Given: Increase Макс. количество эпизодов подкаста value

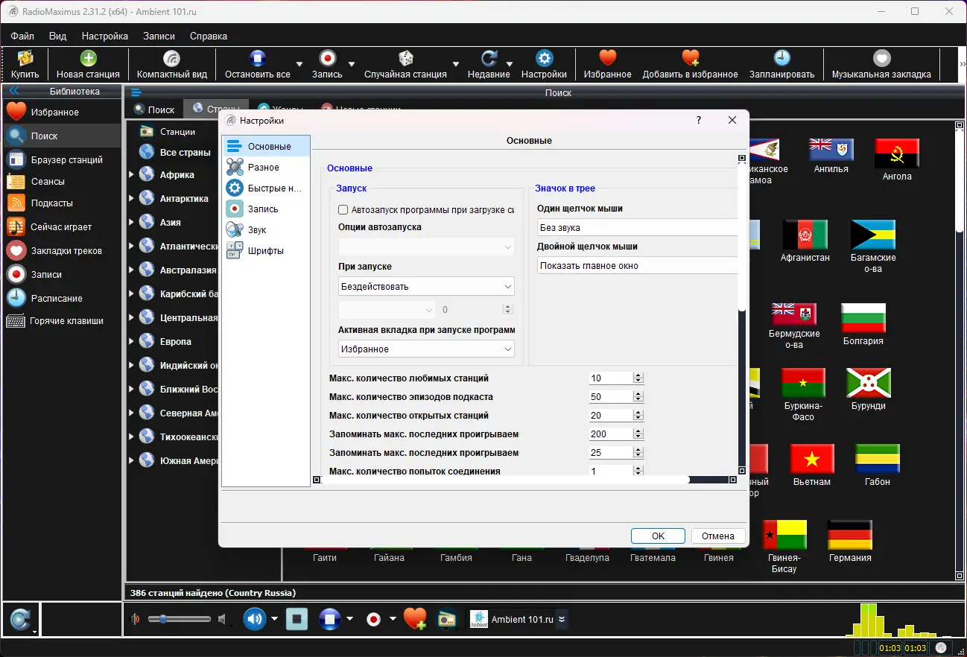Looking at the screenshot, I should (638, 394).
